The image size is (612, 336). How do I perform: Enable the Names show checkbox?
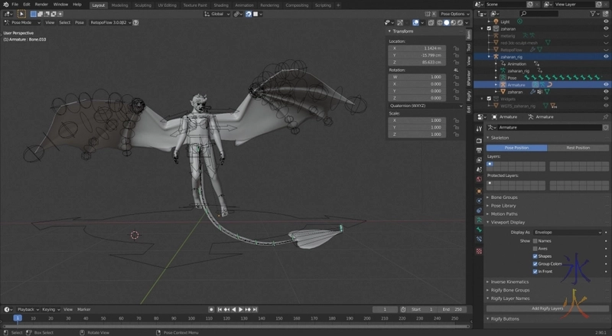[x=535, y=240]
